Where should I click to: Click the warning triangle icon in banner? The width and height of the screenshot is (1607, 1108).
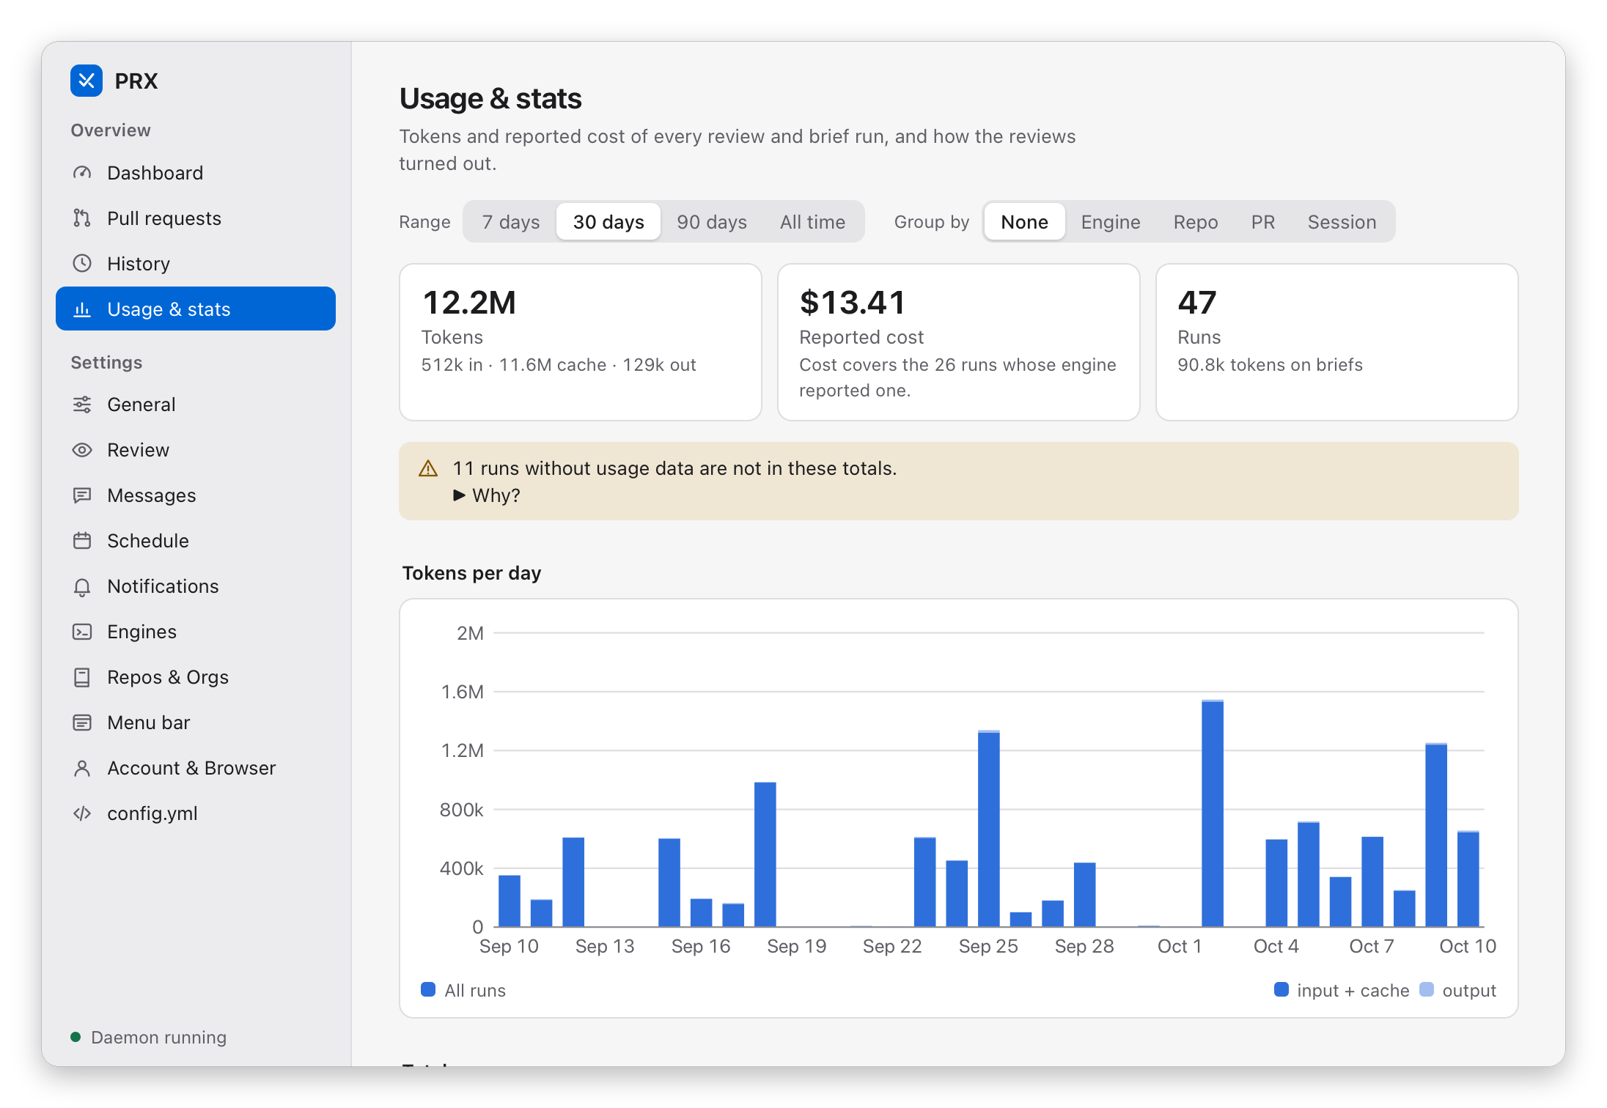pos(428,468)
